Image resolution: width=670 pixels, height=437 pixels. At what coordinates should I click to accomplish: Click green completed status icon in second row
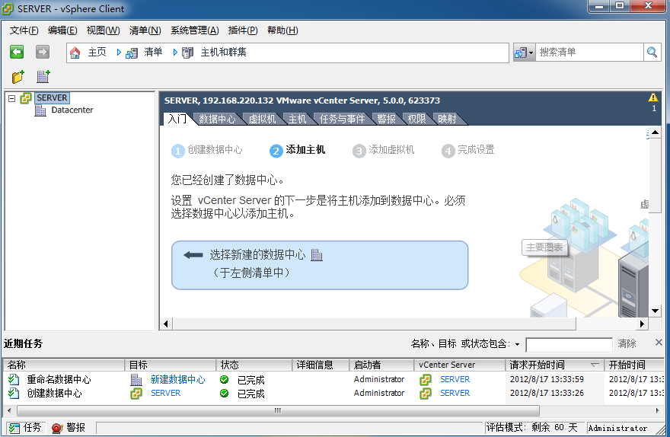click(x=225, y=393)
